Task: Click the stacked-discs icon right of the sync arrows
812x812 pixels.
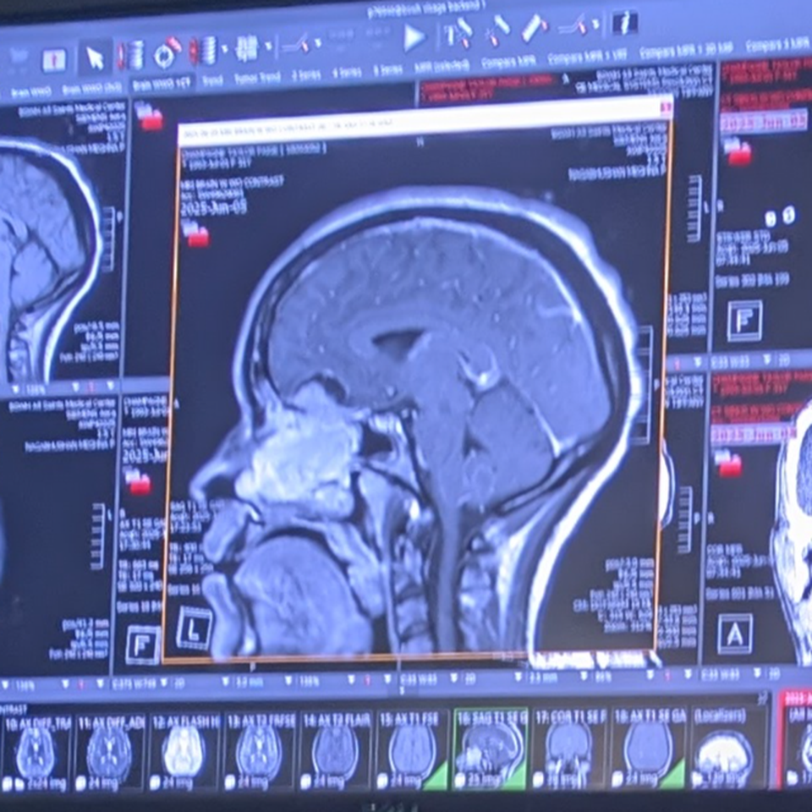Action: (x=203, y=51)
